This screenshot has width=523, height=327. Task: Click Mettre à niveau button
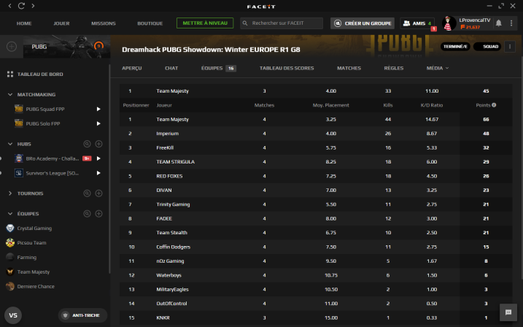tap(205, 23)
